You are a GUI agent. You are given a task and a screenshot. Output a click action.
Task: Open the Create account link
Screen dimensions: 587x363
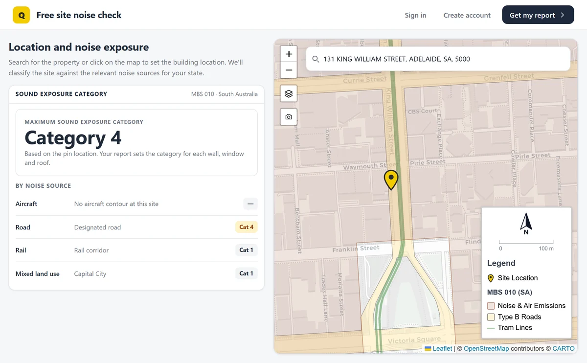(x=467, y=15)
